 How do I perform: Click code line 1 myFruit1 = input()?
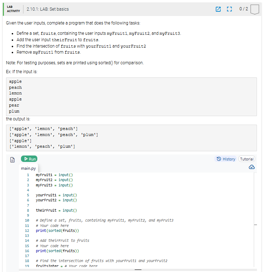point(54,175)
